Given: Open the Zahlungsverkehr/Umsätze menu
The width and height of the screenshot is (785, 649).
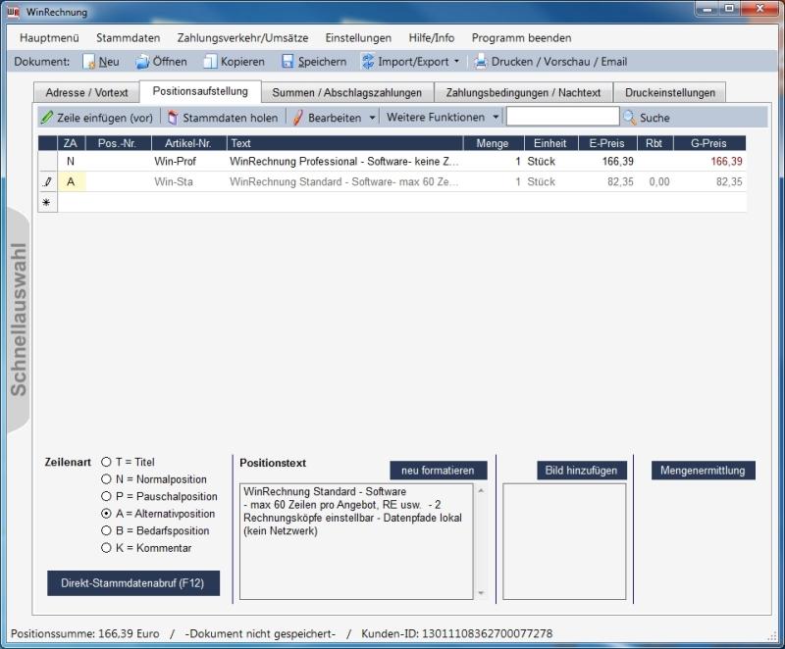Looking at the screenshot, I should point(242,38).
